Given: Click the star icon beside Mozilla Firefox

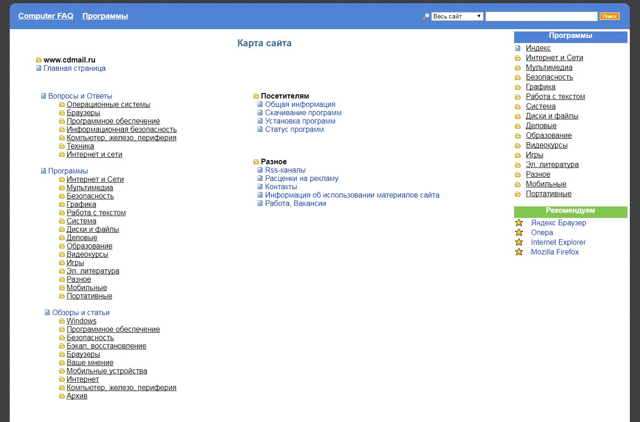Looking at the screenshot, I should tap(519, 252).
